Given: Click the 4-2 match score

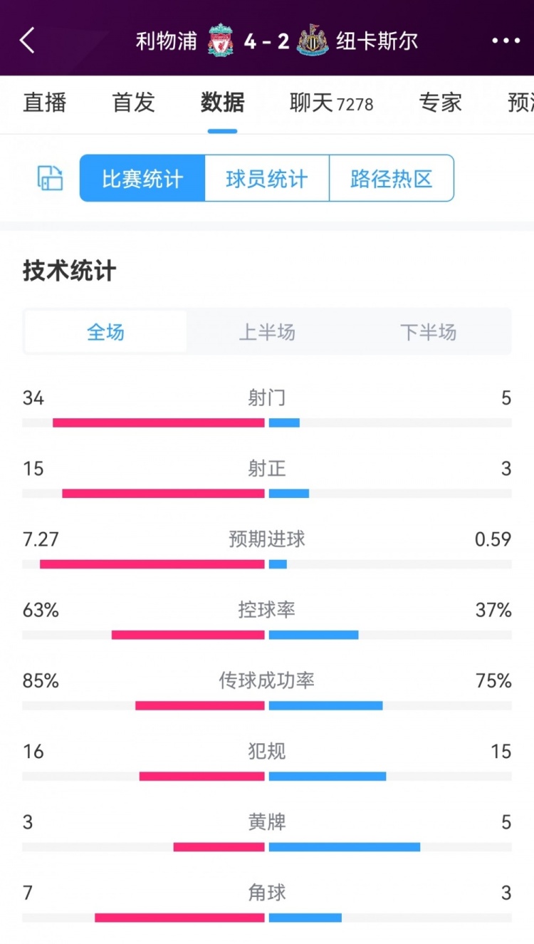Looking at the screenshot, I should coord(267,41).
